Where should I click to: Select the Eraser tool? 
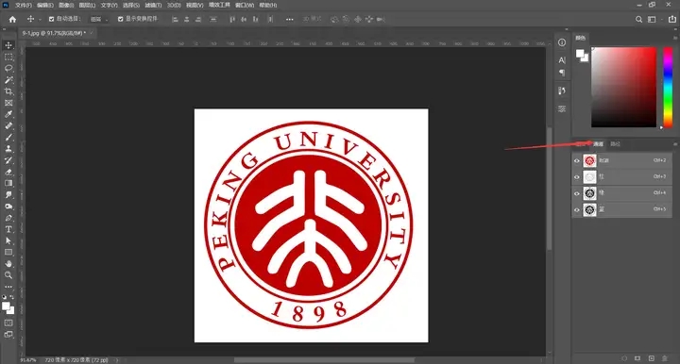tap(8, 172)
